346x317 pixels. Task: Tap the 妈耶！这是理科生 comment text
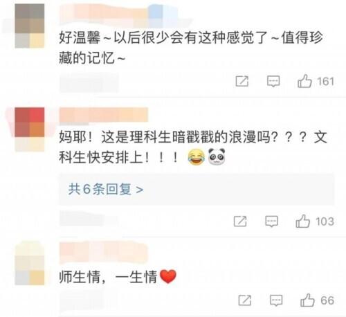[x=193, y=147]
